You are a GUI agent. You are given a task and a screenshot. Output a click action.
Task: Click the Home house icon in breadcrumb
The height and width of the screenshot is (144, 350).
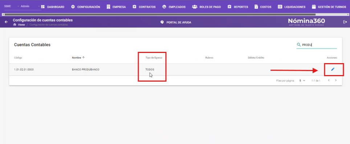[x=15, y=25]
